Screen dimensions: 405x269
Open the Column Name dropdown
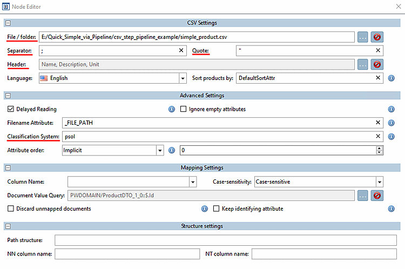193,182
